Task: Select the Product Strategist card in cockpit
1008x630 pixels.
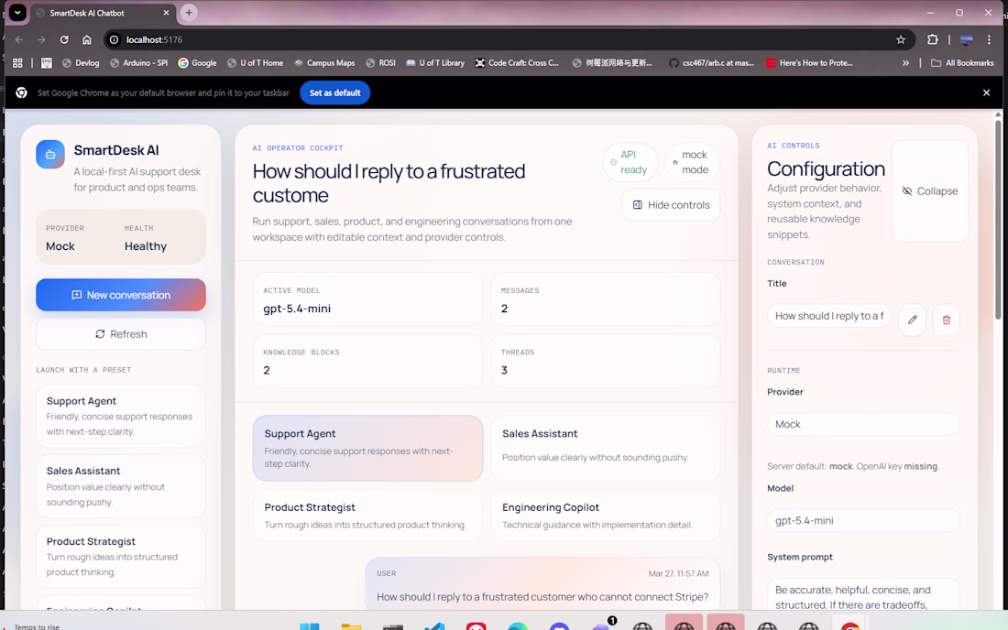Action: 367,515
